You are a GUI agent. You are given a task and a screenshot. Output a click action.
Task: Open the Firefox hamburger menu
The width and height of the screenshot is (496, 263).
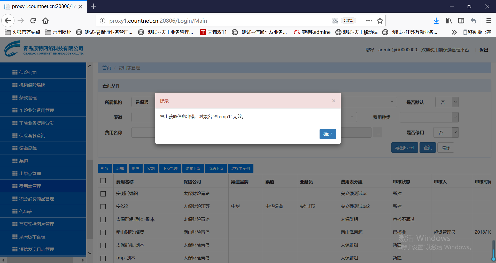click(x=489, y=21)
